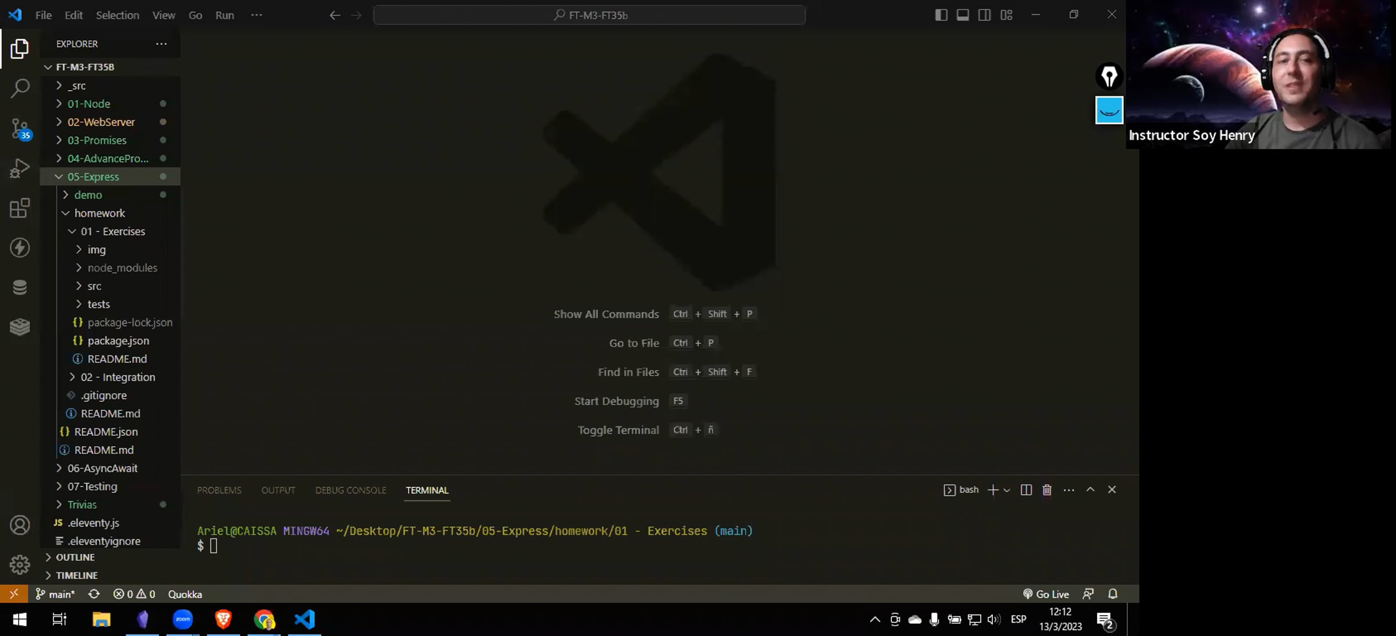Toggle secondary sidebar layout button
Viewport: 1396px width, 636px height.
(x=984, y=15)
